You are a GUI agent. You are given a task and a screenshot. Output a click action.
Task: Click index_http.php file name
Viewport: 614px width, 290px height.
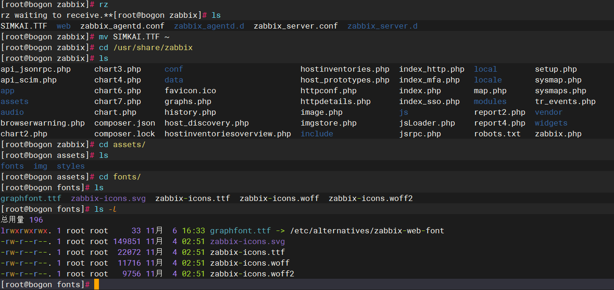(x=432, y=69)
